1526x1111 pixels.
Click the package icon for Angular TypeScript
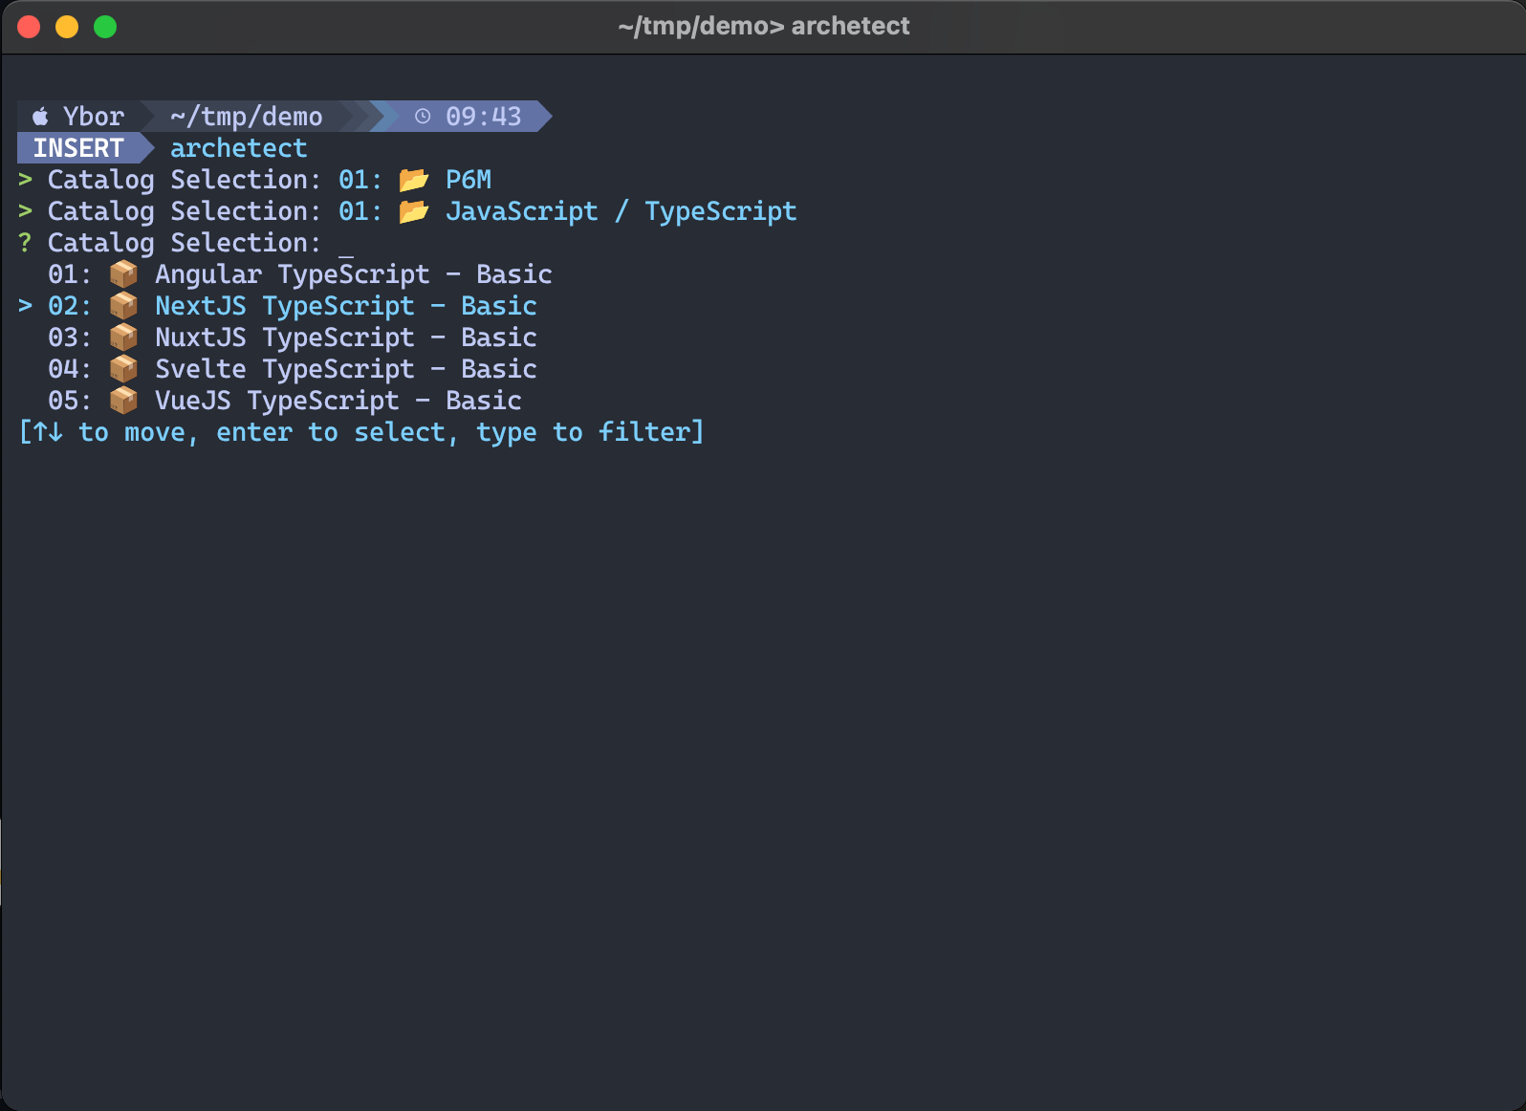(x=123, y=274)
